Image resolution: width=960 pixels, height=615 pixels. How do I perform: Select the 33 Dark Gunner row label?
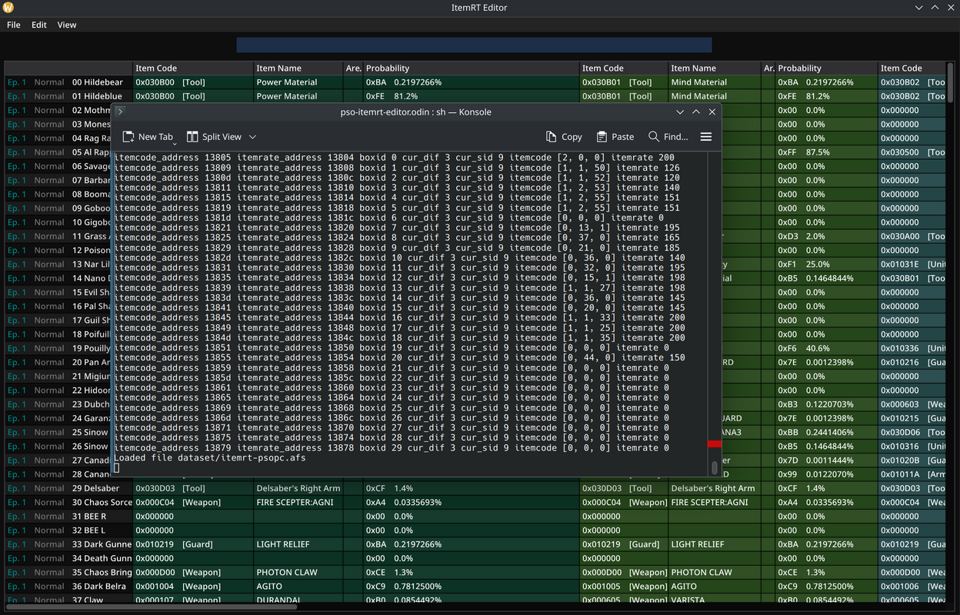click(102, 544)
